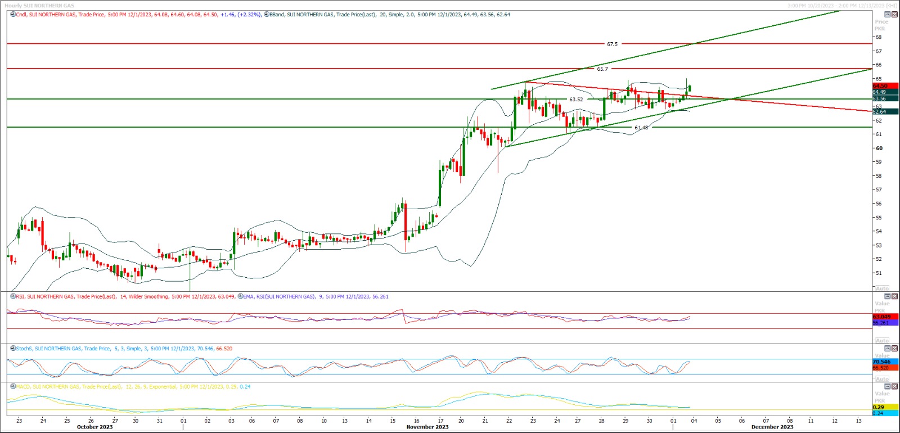
Task: Click the clock icon beside the BBand label
Action: click(x=267, y=15)
